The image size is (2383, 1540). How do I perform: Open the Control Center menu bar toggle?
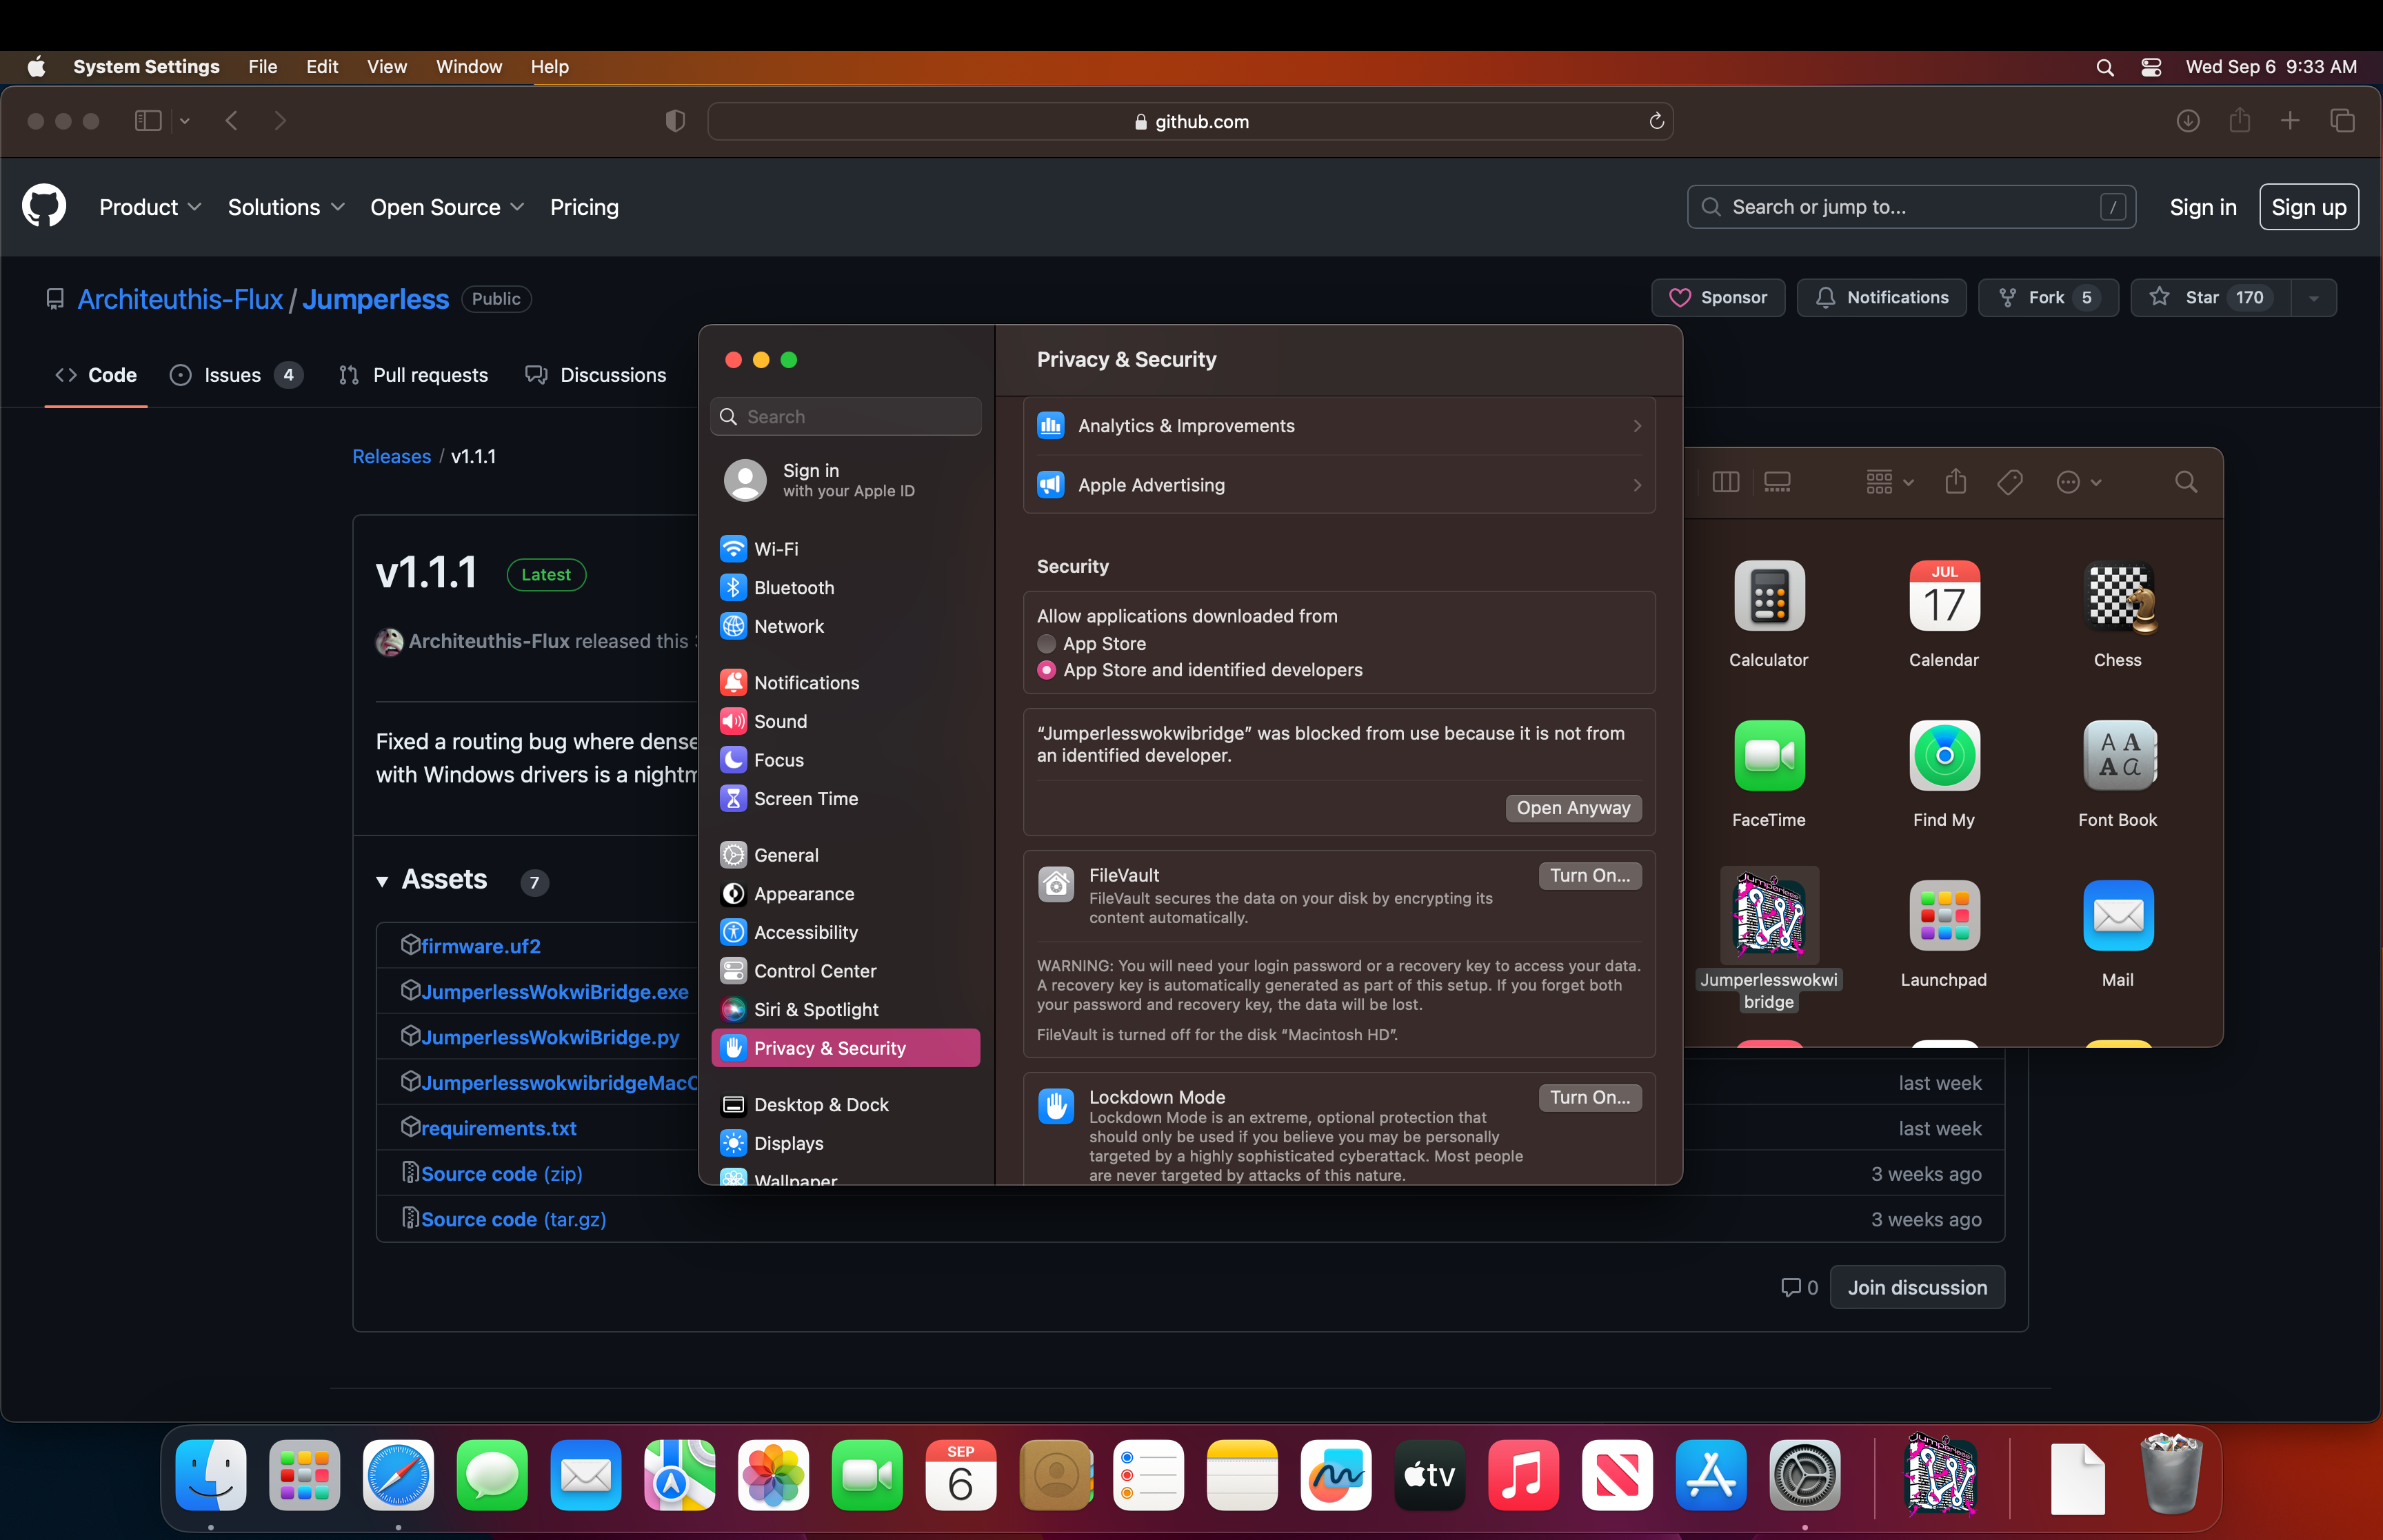[2151, 67]
